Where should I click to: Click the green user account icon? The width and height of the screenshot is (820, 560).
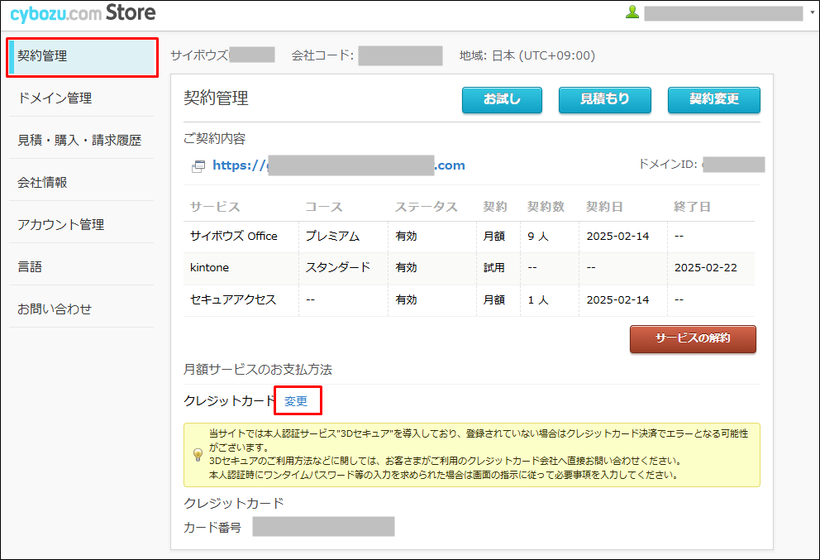[632, 12]
